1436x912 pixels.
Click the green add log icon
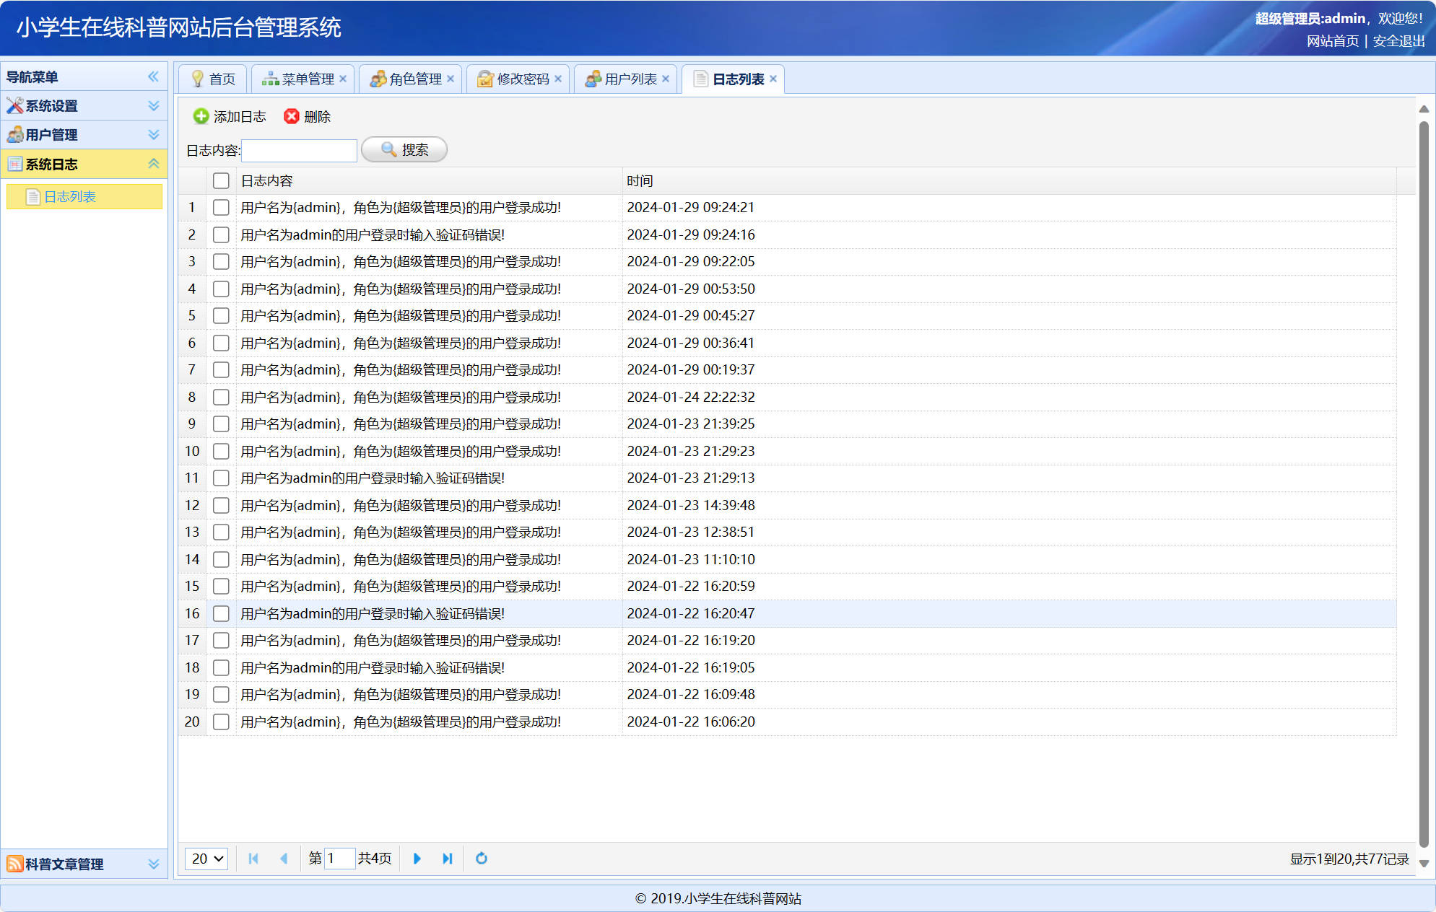click(201, 116)
